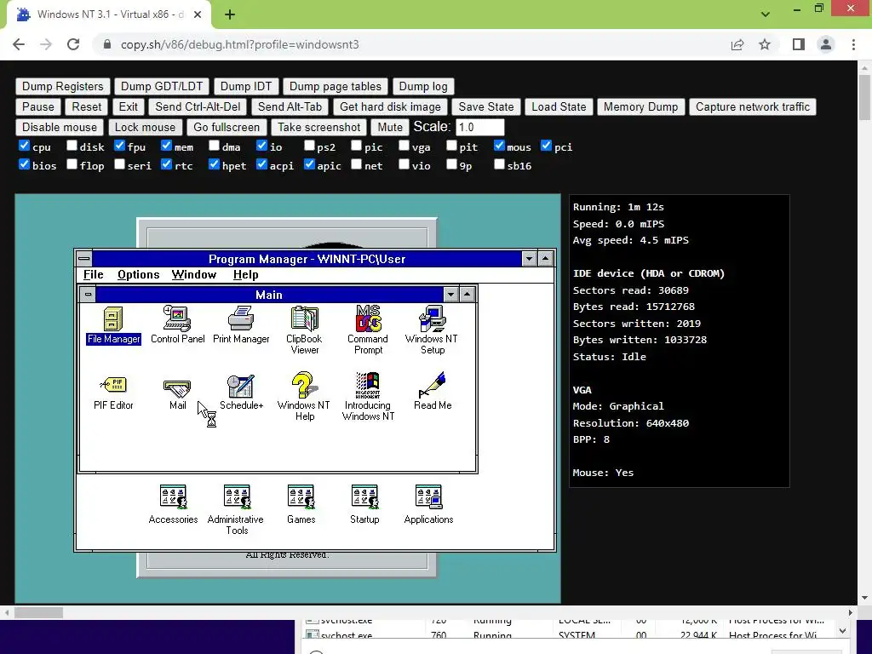
Task: Share this page from address bar
Action: (x=737, y=44)
